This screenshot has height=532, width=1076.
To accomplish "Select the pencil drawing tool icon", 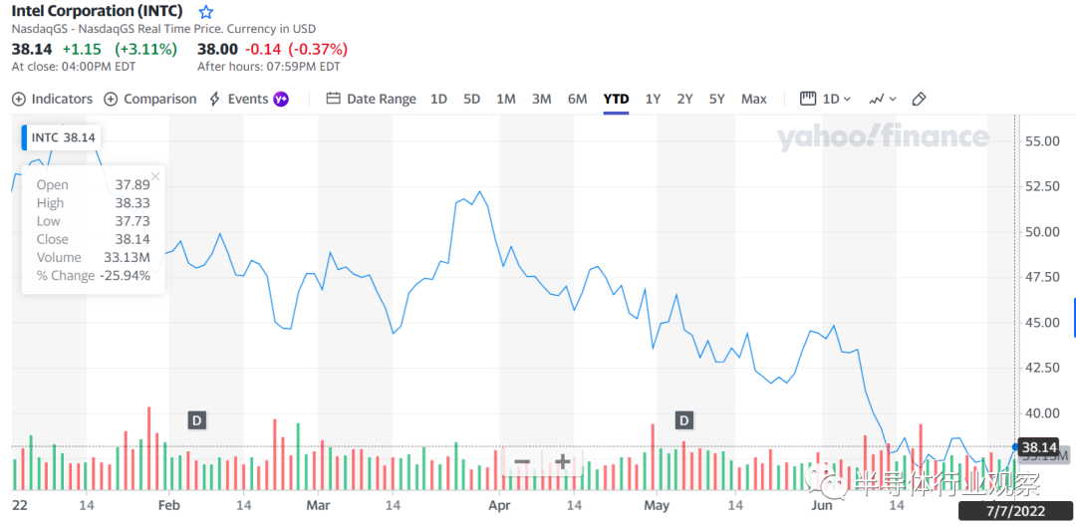I will coord(919,99).
